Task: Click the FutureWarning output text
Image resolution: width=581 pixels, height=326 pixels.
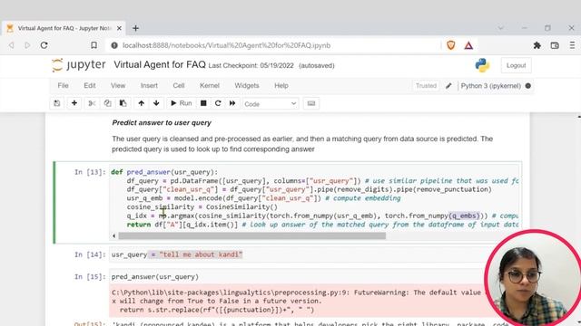Action: tap(297, 302)
